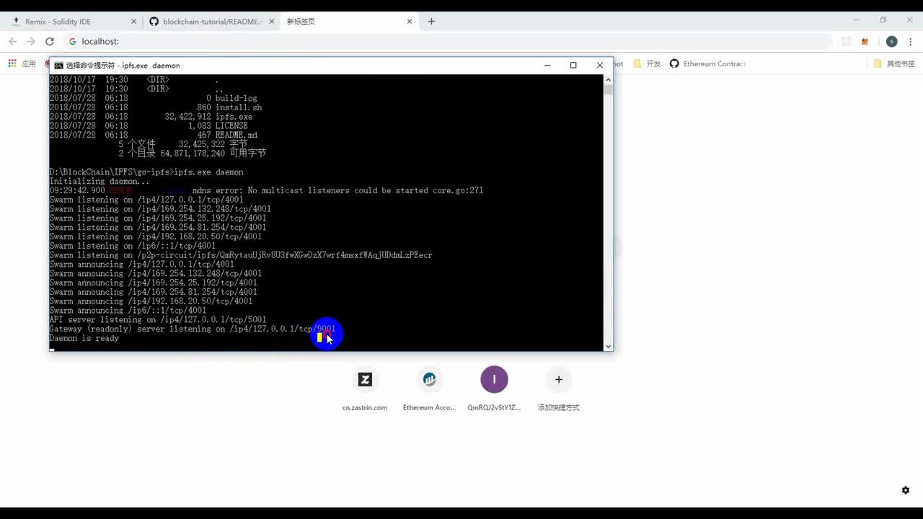The width and height of the screenshot is (923, 519).
Task: Open the Ethereum Acco... shortcut tile
Action: [x=429, y=389]
